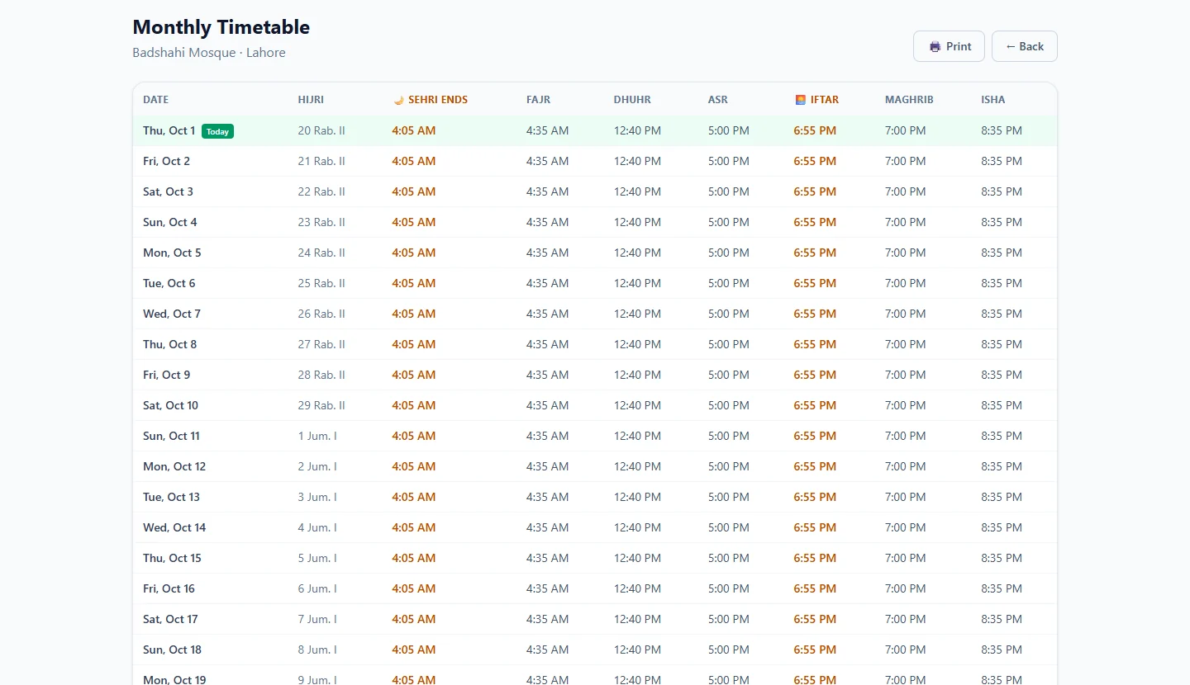Click the sunset icon beside Iftar header
Screen dimensions: 1190x685
click(x=800, y=100)
